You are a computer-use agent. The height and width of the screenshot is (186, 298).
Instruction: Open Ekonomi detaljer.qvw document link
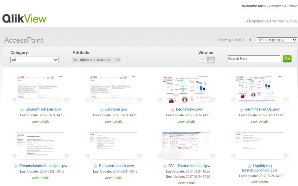click(x=43, y=109)
